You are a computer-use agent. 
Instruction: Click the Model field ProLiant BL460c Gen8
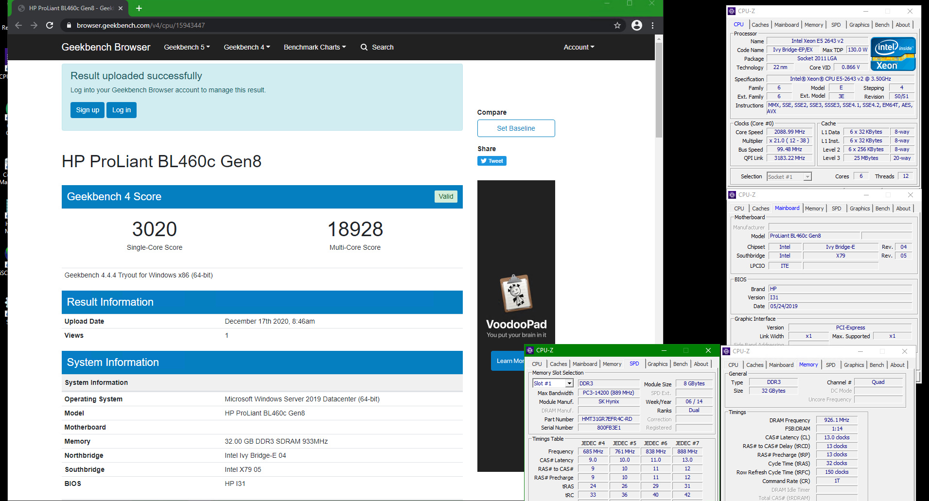click(814, 236)
